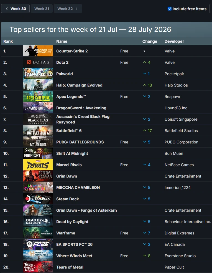Open the Marvel Rivals title link
Image resolution: width=212 pixels, height=273 pixels.
tap(69, 165)
